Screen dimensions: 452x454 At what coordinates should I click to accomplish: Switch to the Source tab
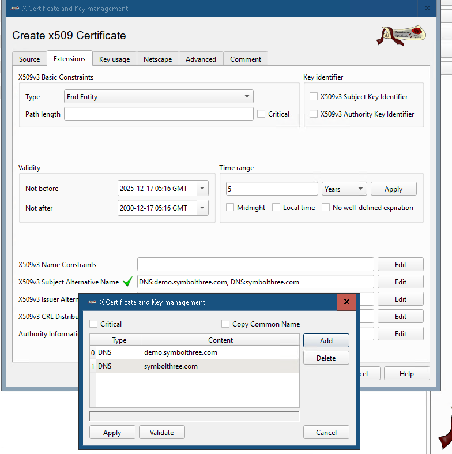point(29,59)
